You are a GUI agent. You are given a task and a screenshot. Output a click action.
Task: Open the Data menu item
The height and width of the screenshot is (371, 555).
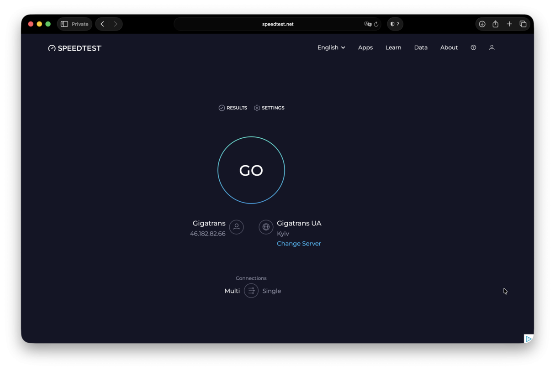tap(421, 47)
